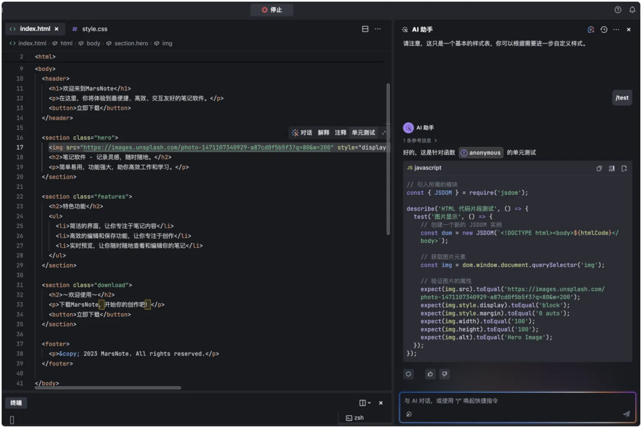This screenshot has height=428, width=642.
Task: Open the help question mark icon
Action: pos(618,10)
